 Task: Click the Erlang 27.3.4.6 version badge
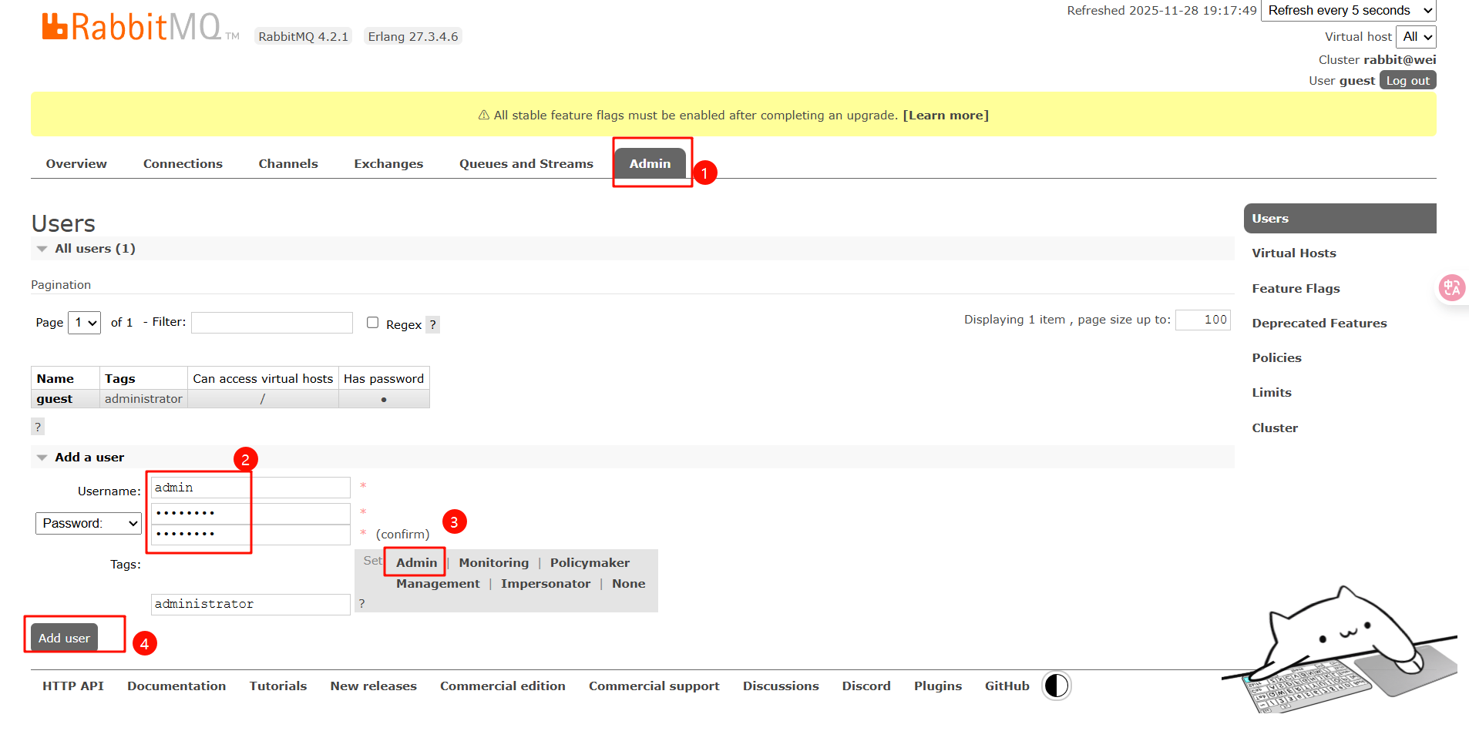click(413, 36)
